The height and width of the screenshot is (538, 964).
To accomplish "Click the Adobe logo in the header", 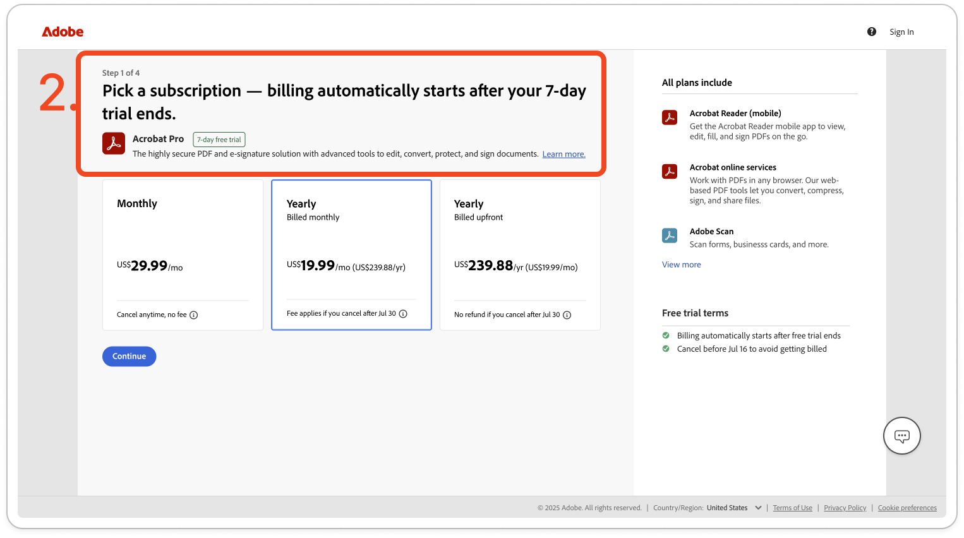I will (63, 32).
